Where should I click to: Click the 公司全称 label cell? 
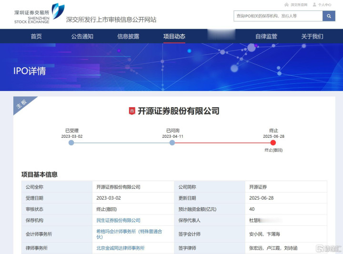(x=57, y=187)
